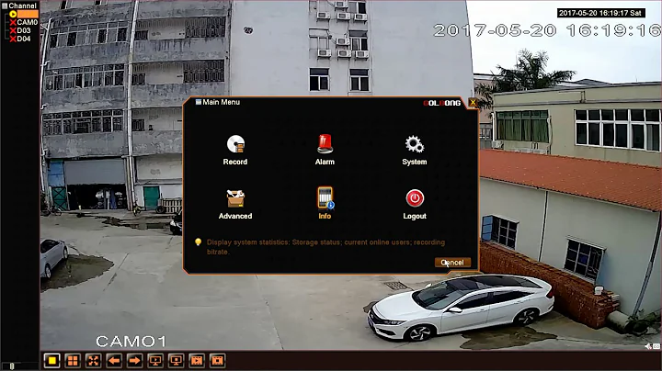Start all recording with film play icon
This screenshot has height=371, width=662.
pyautogui.click(x=197, y=361)
